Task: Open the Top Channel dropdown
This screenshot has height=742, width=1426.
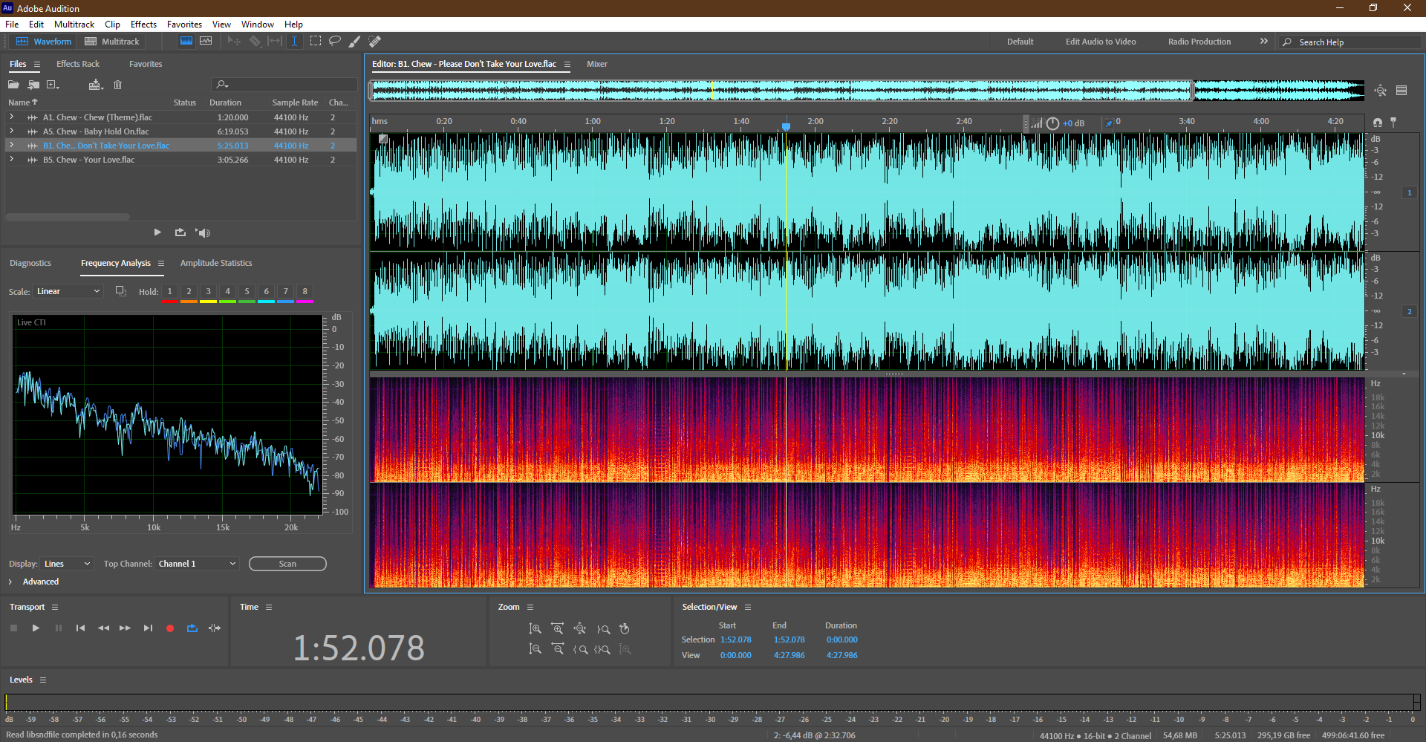Action: 197,564
